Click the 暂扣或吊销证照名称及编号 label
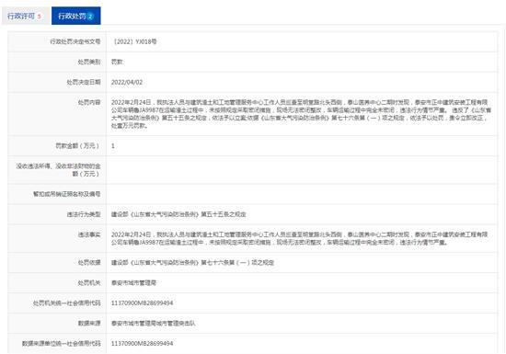 pyautogui.click(x=67, y=194)
